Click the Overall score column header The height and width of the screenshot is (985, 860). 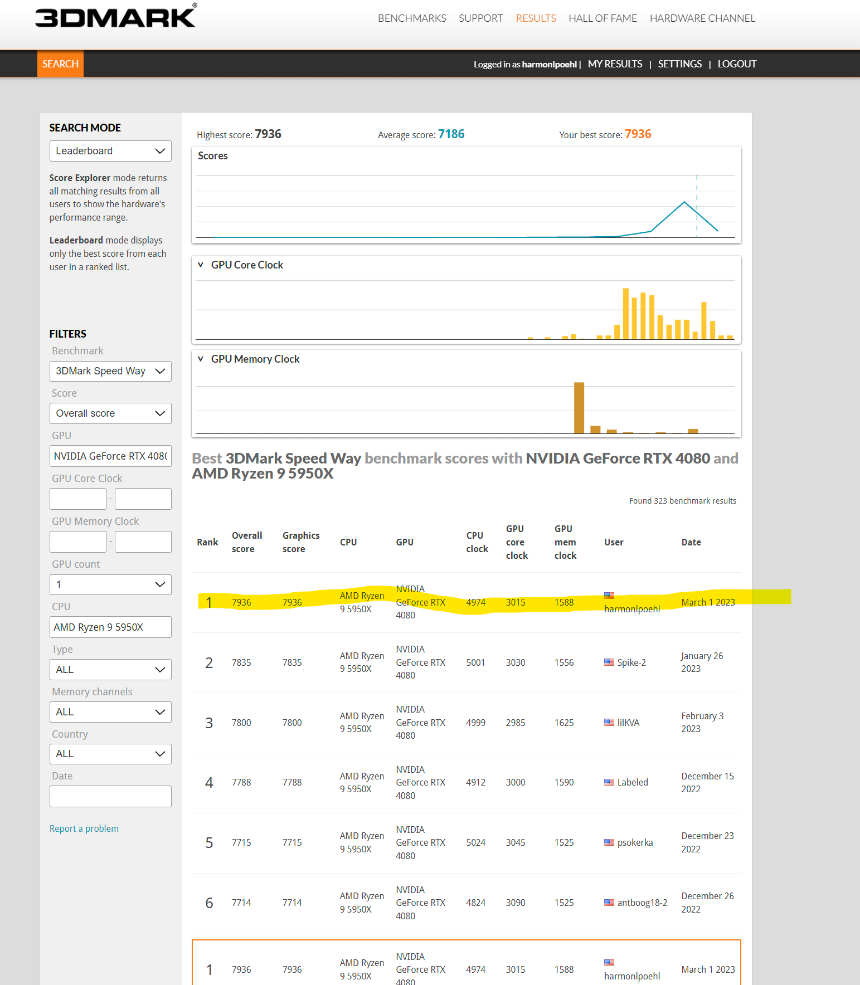coord(247,542)
